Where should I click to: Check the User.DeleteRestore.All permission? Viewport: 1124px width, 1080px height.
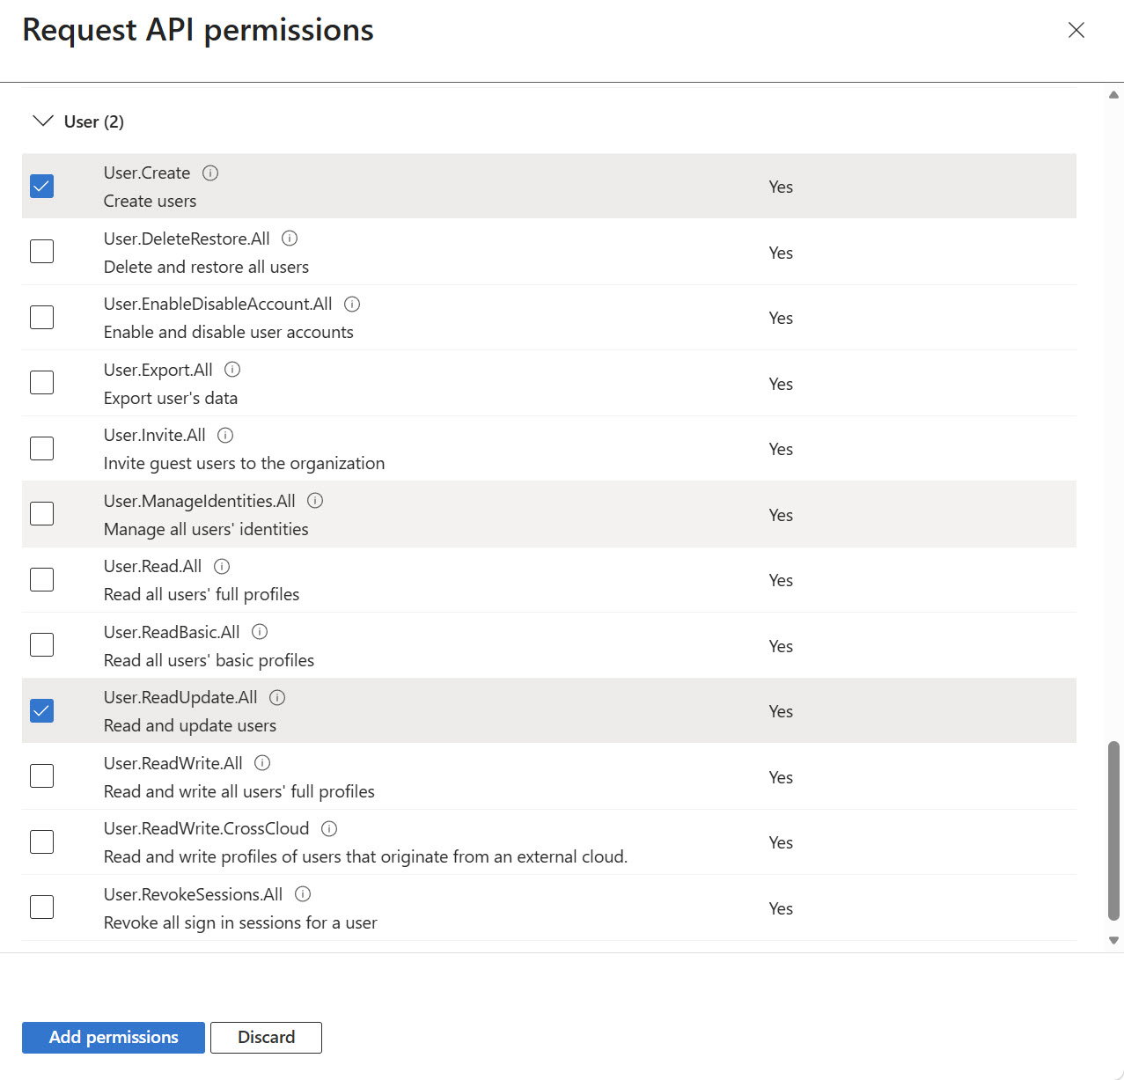tap(41, 252)
